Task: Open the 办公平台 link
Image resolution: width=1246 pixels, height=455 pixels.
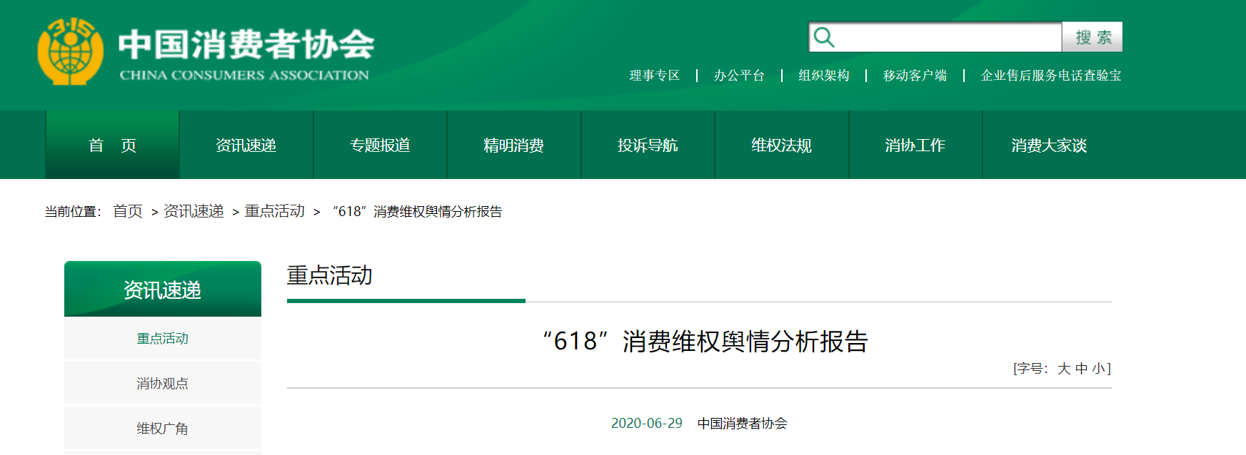Action: point(739,76)
